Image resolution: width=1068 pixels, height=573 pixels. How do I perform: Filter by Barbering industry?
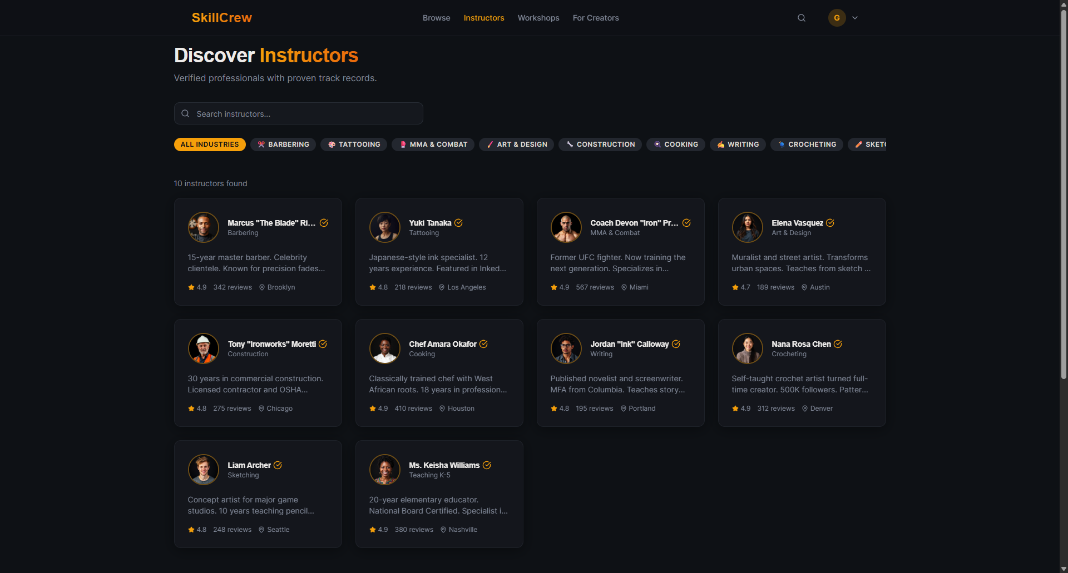[x=283, y=145]
